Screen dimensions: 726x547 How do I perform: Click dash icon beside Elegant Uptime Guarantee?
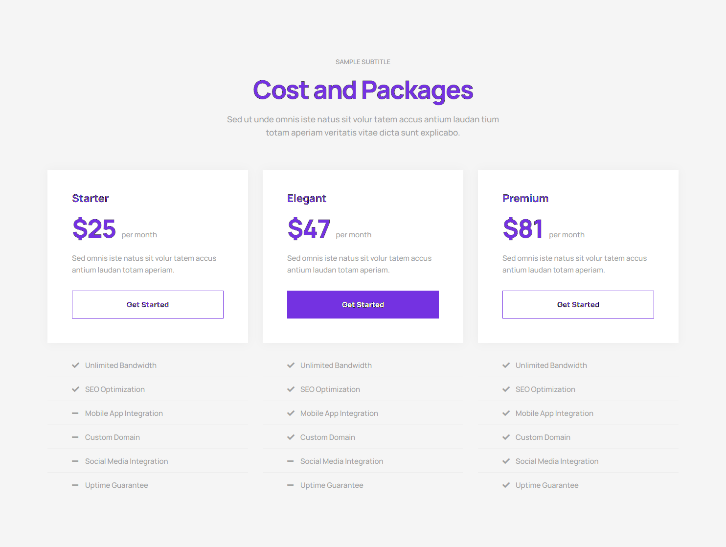291,485
